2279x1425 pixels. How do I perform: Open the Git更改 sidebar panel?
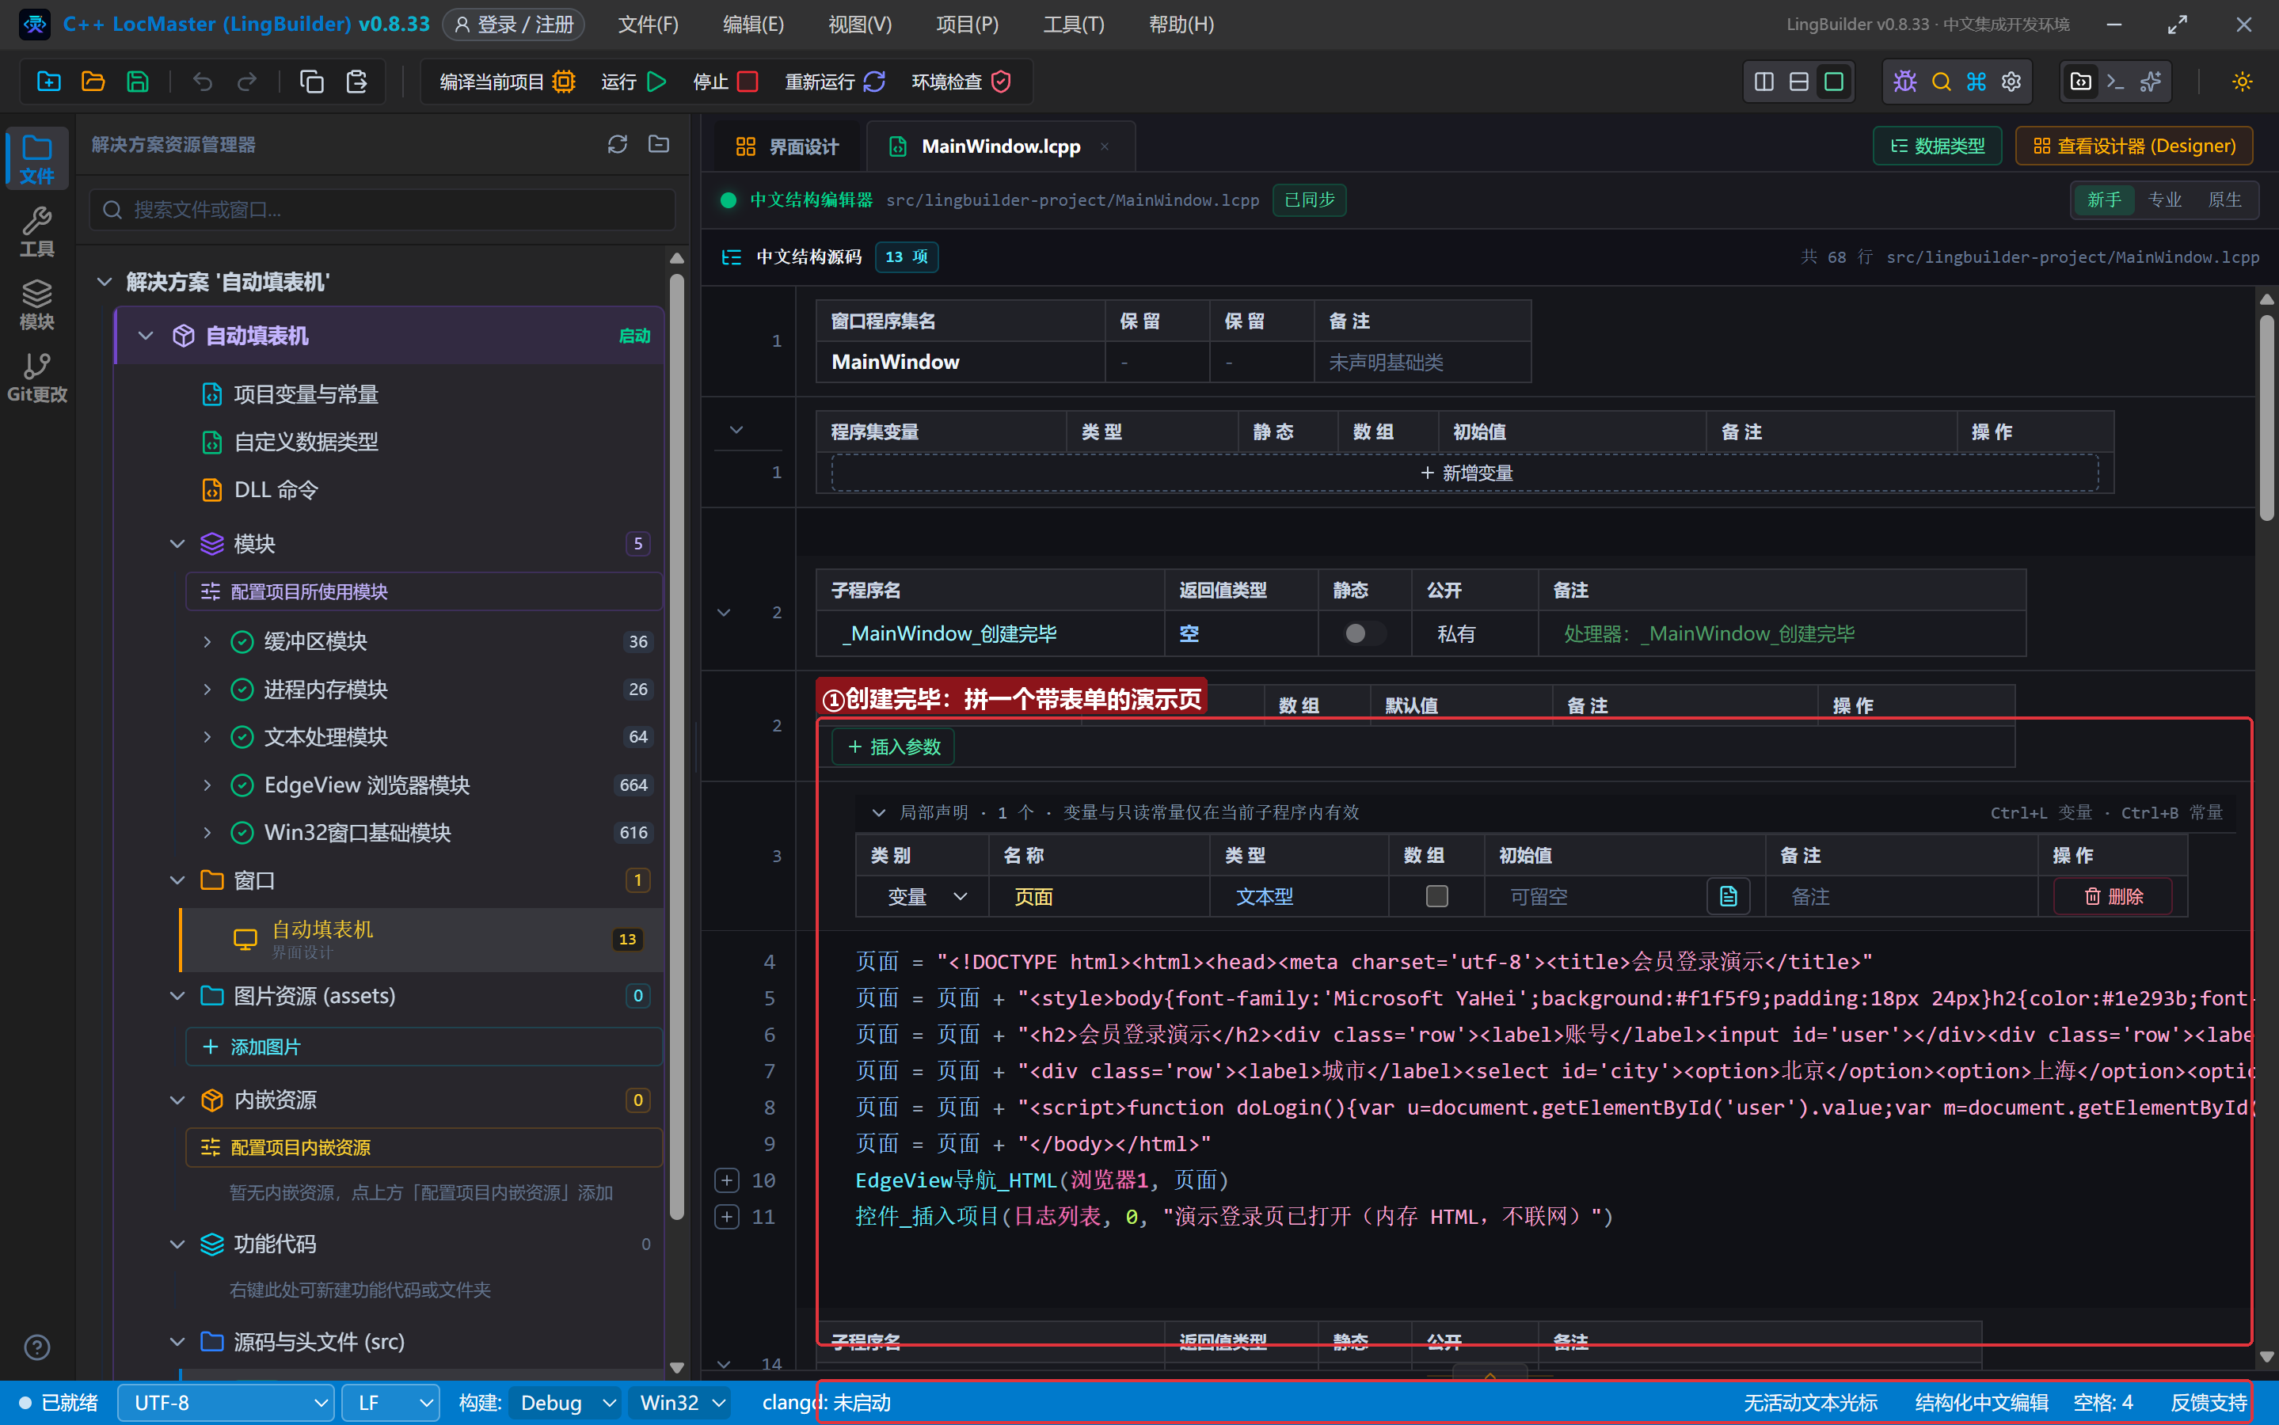coord(36,378)
